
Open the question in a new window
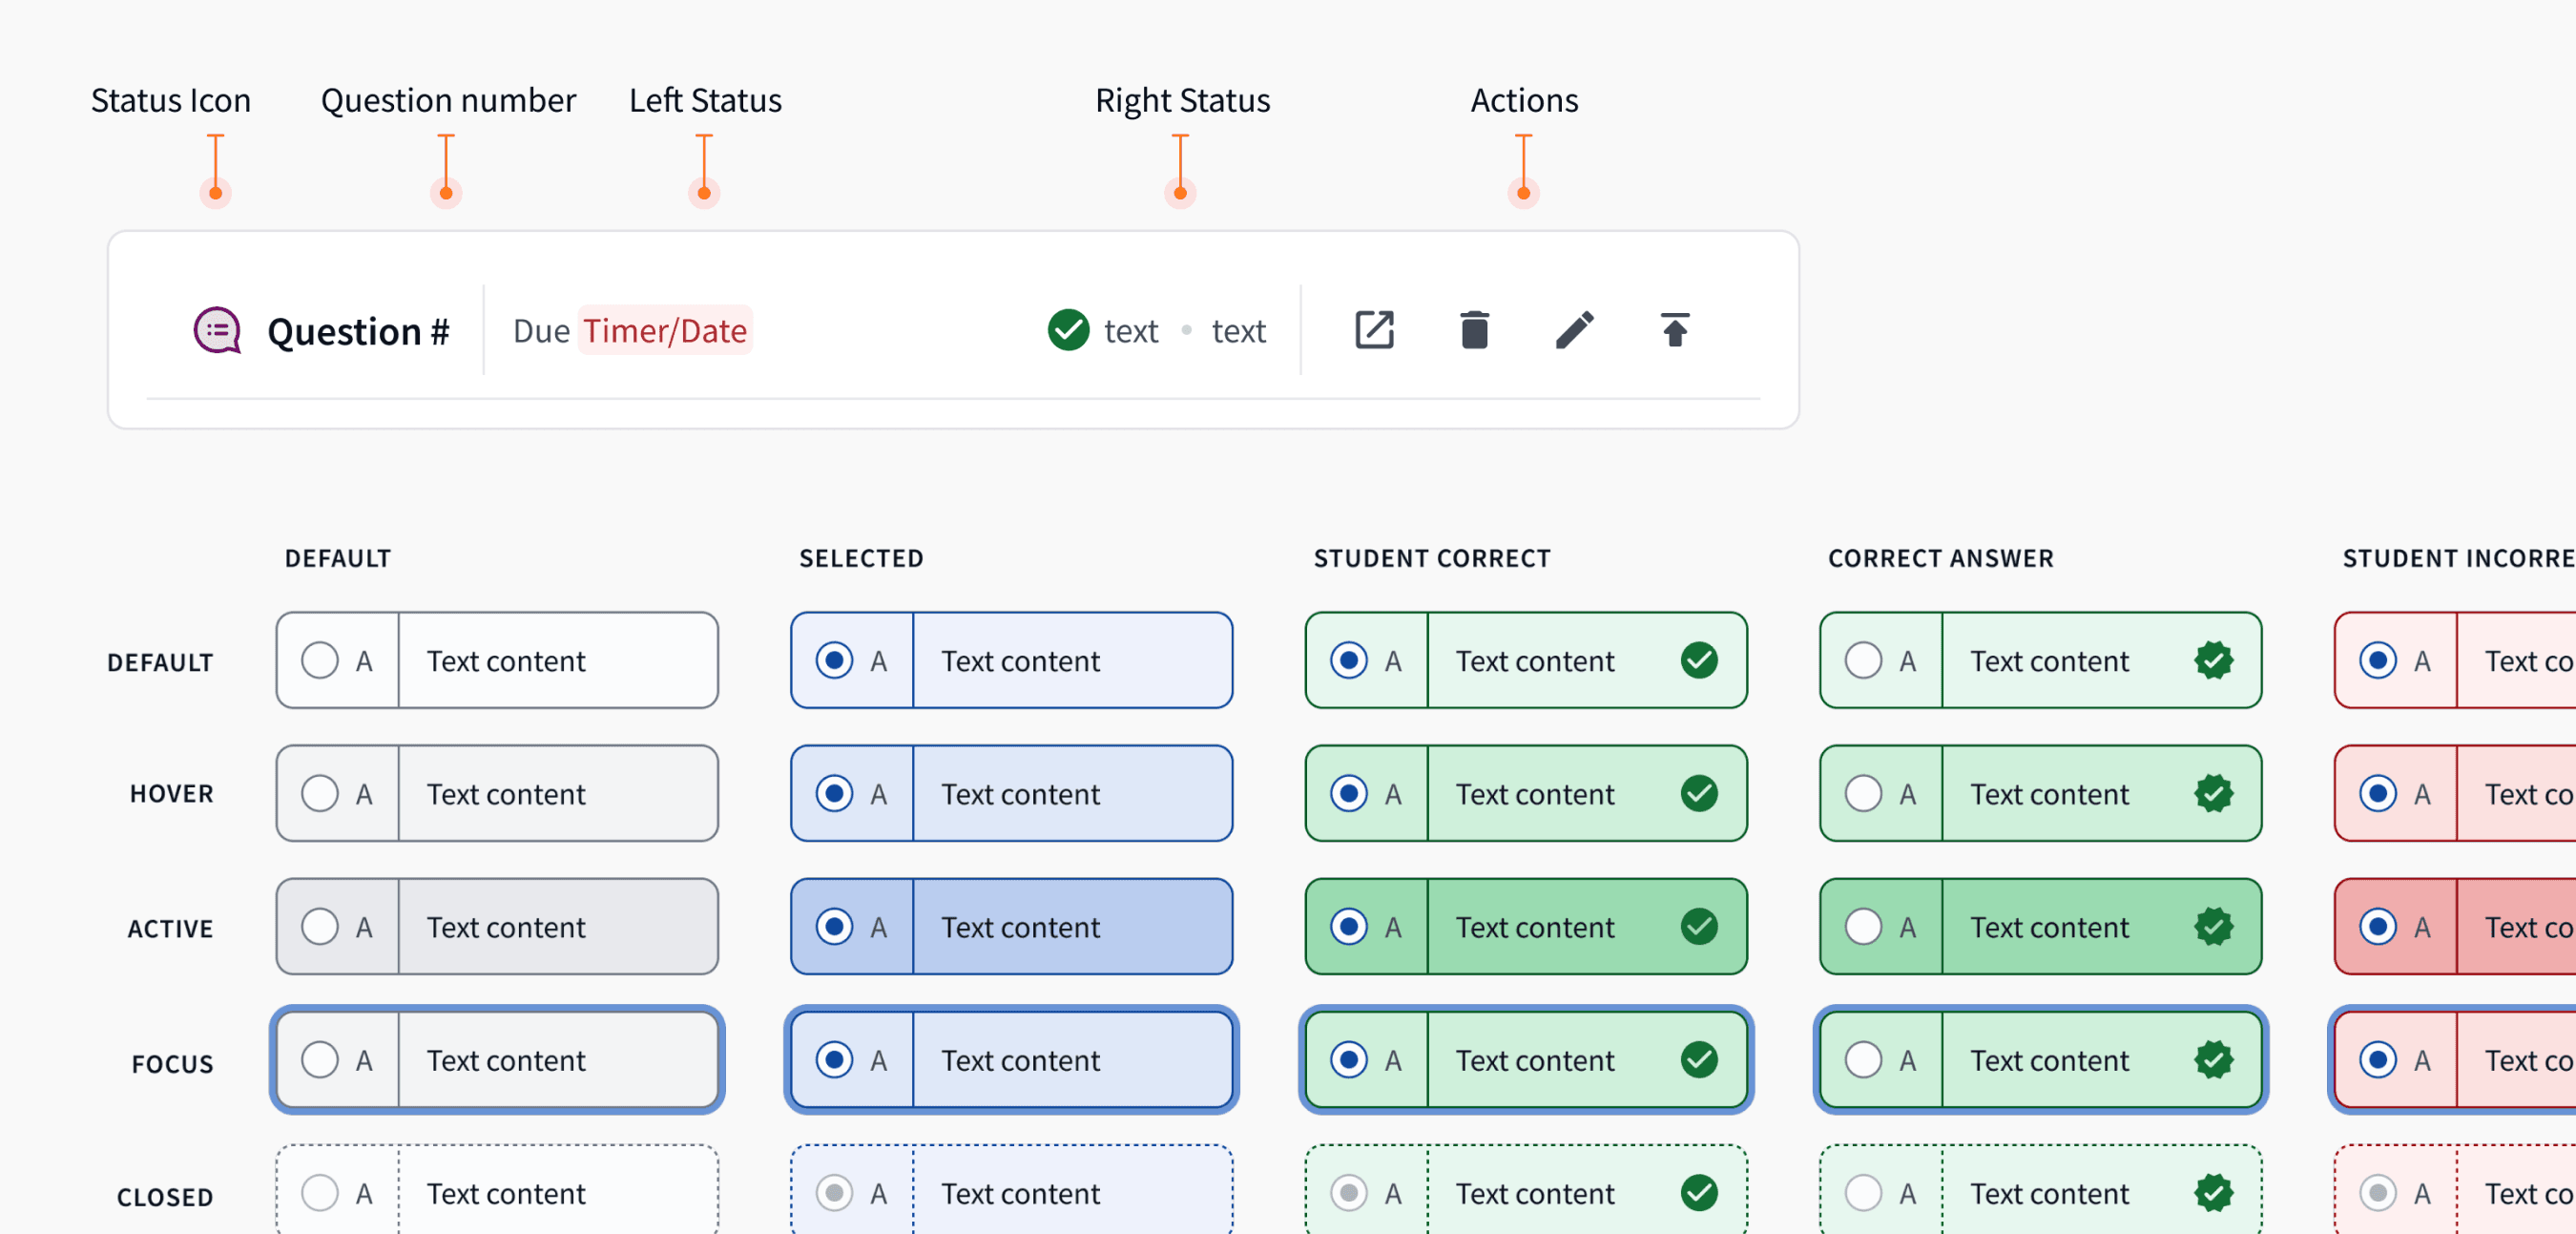1374,330
